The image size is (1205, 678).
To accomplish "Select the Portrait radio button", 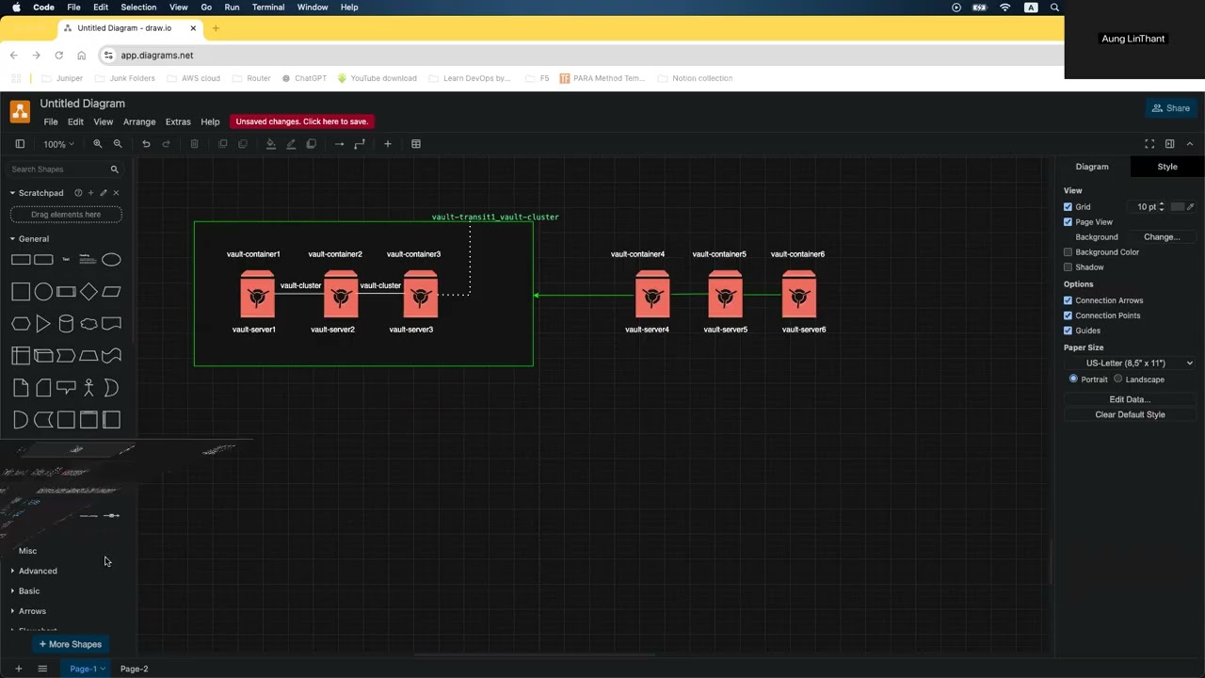I will 1073,379.
